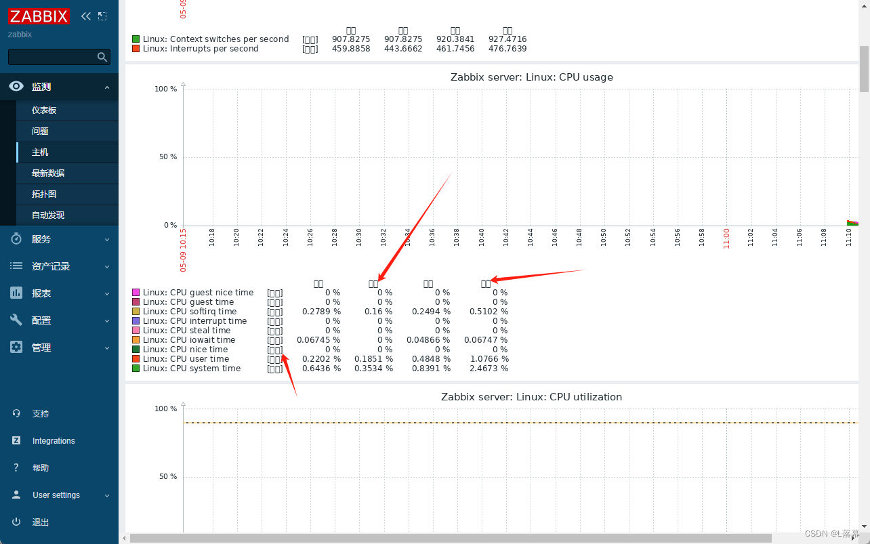The width and height of the screenshot is (870, 544).
Task: Click the bar chart icon for 报表
Action: click(16, 293)
